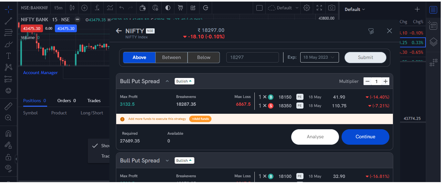The width and height of the screenshot is (441, 184).
Task: Switch to the Orders tab
Action: (67, 101)
